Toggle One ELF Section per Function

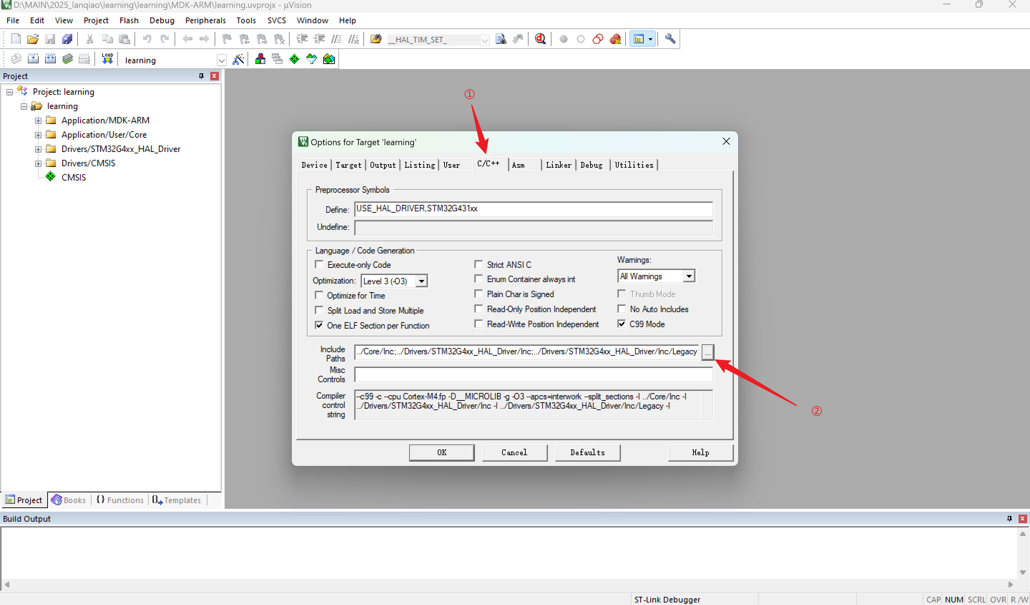pos(319,325)
